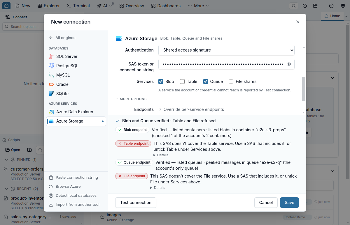Click the SQLite icon
Screen dimensions: 350x225
(x=51, y=94)
